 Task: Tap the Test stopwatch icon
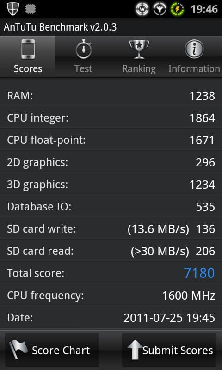pyautogui.click(x=83, y=49)
